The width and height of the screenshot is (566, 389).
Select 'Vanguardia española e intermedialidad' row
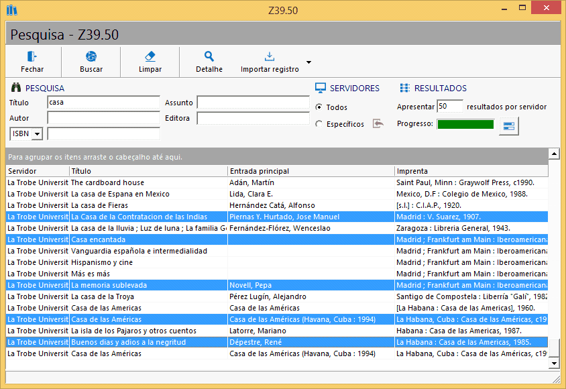[277, 251]
